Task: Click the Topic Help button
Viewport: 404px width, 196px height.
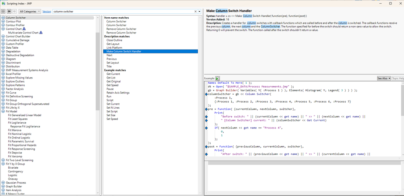Action: click(398, 78)
